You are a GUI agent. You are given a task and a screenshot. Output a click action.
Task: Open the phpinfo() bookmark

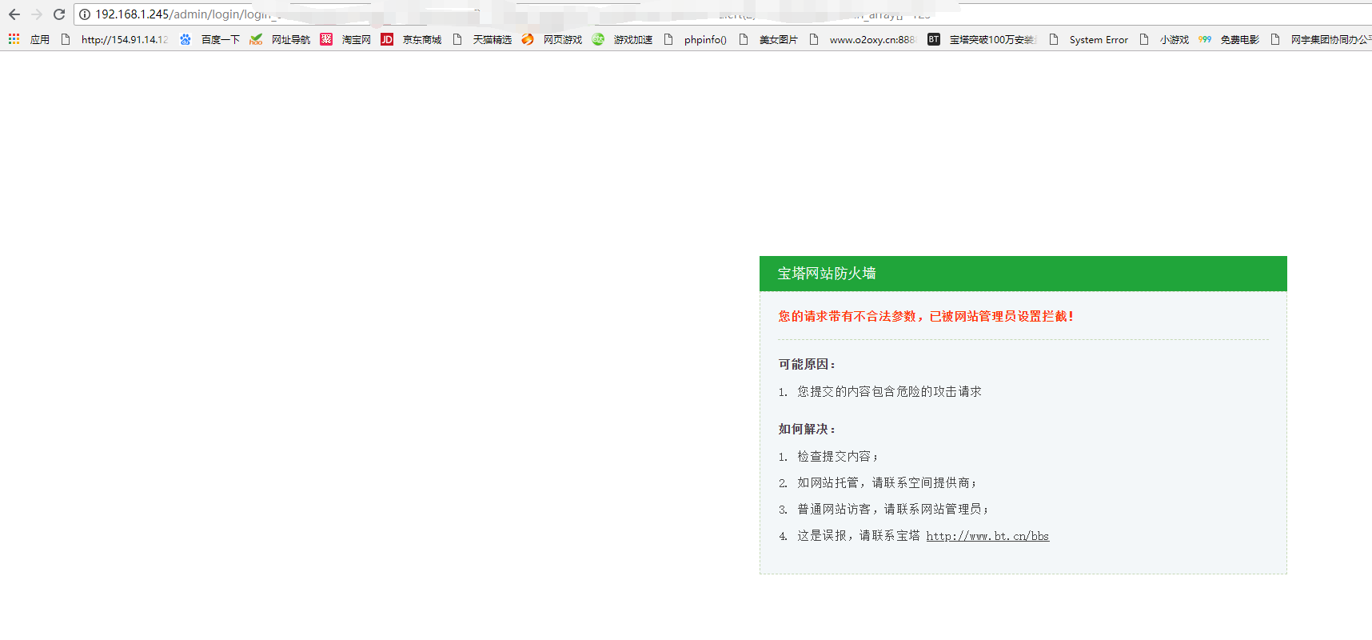705,39
